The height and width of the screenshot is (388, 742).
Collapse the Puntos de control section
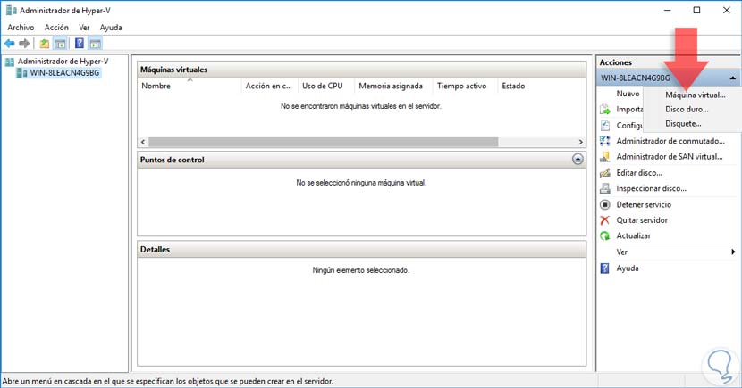[578, 159]
